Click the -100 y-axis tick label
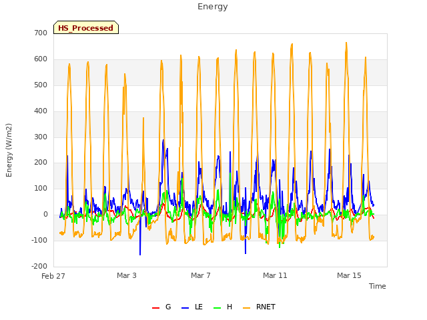Viewport: 427px width, 320px height. [x=39, y=240]
